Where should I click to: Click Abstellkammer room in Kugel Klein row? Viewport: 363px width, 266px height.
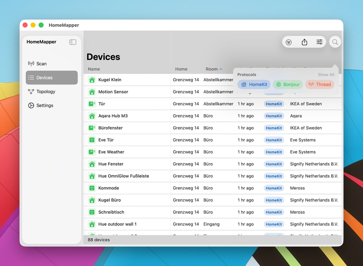pos(218,80)
